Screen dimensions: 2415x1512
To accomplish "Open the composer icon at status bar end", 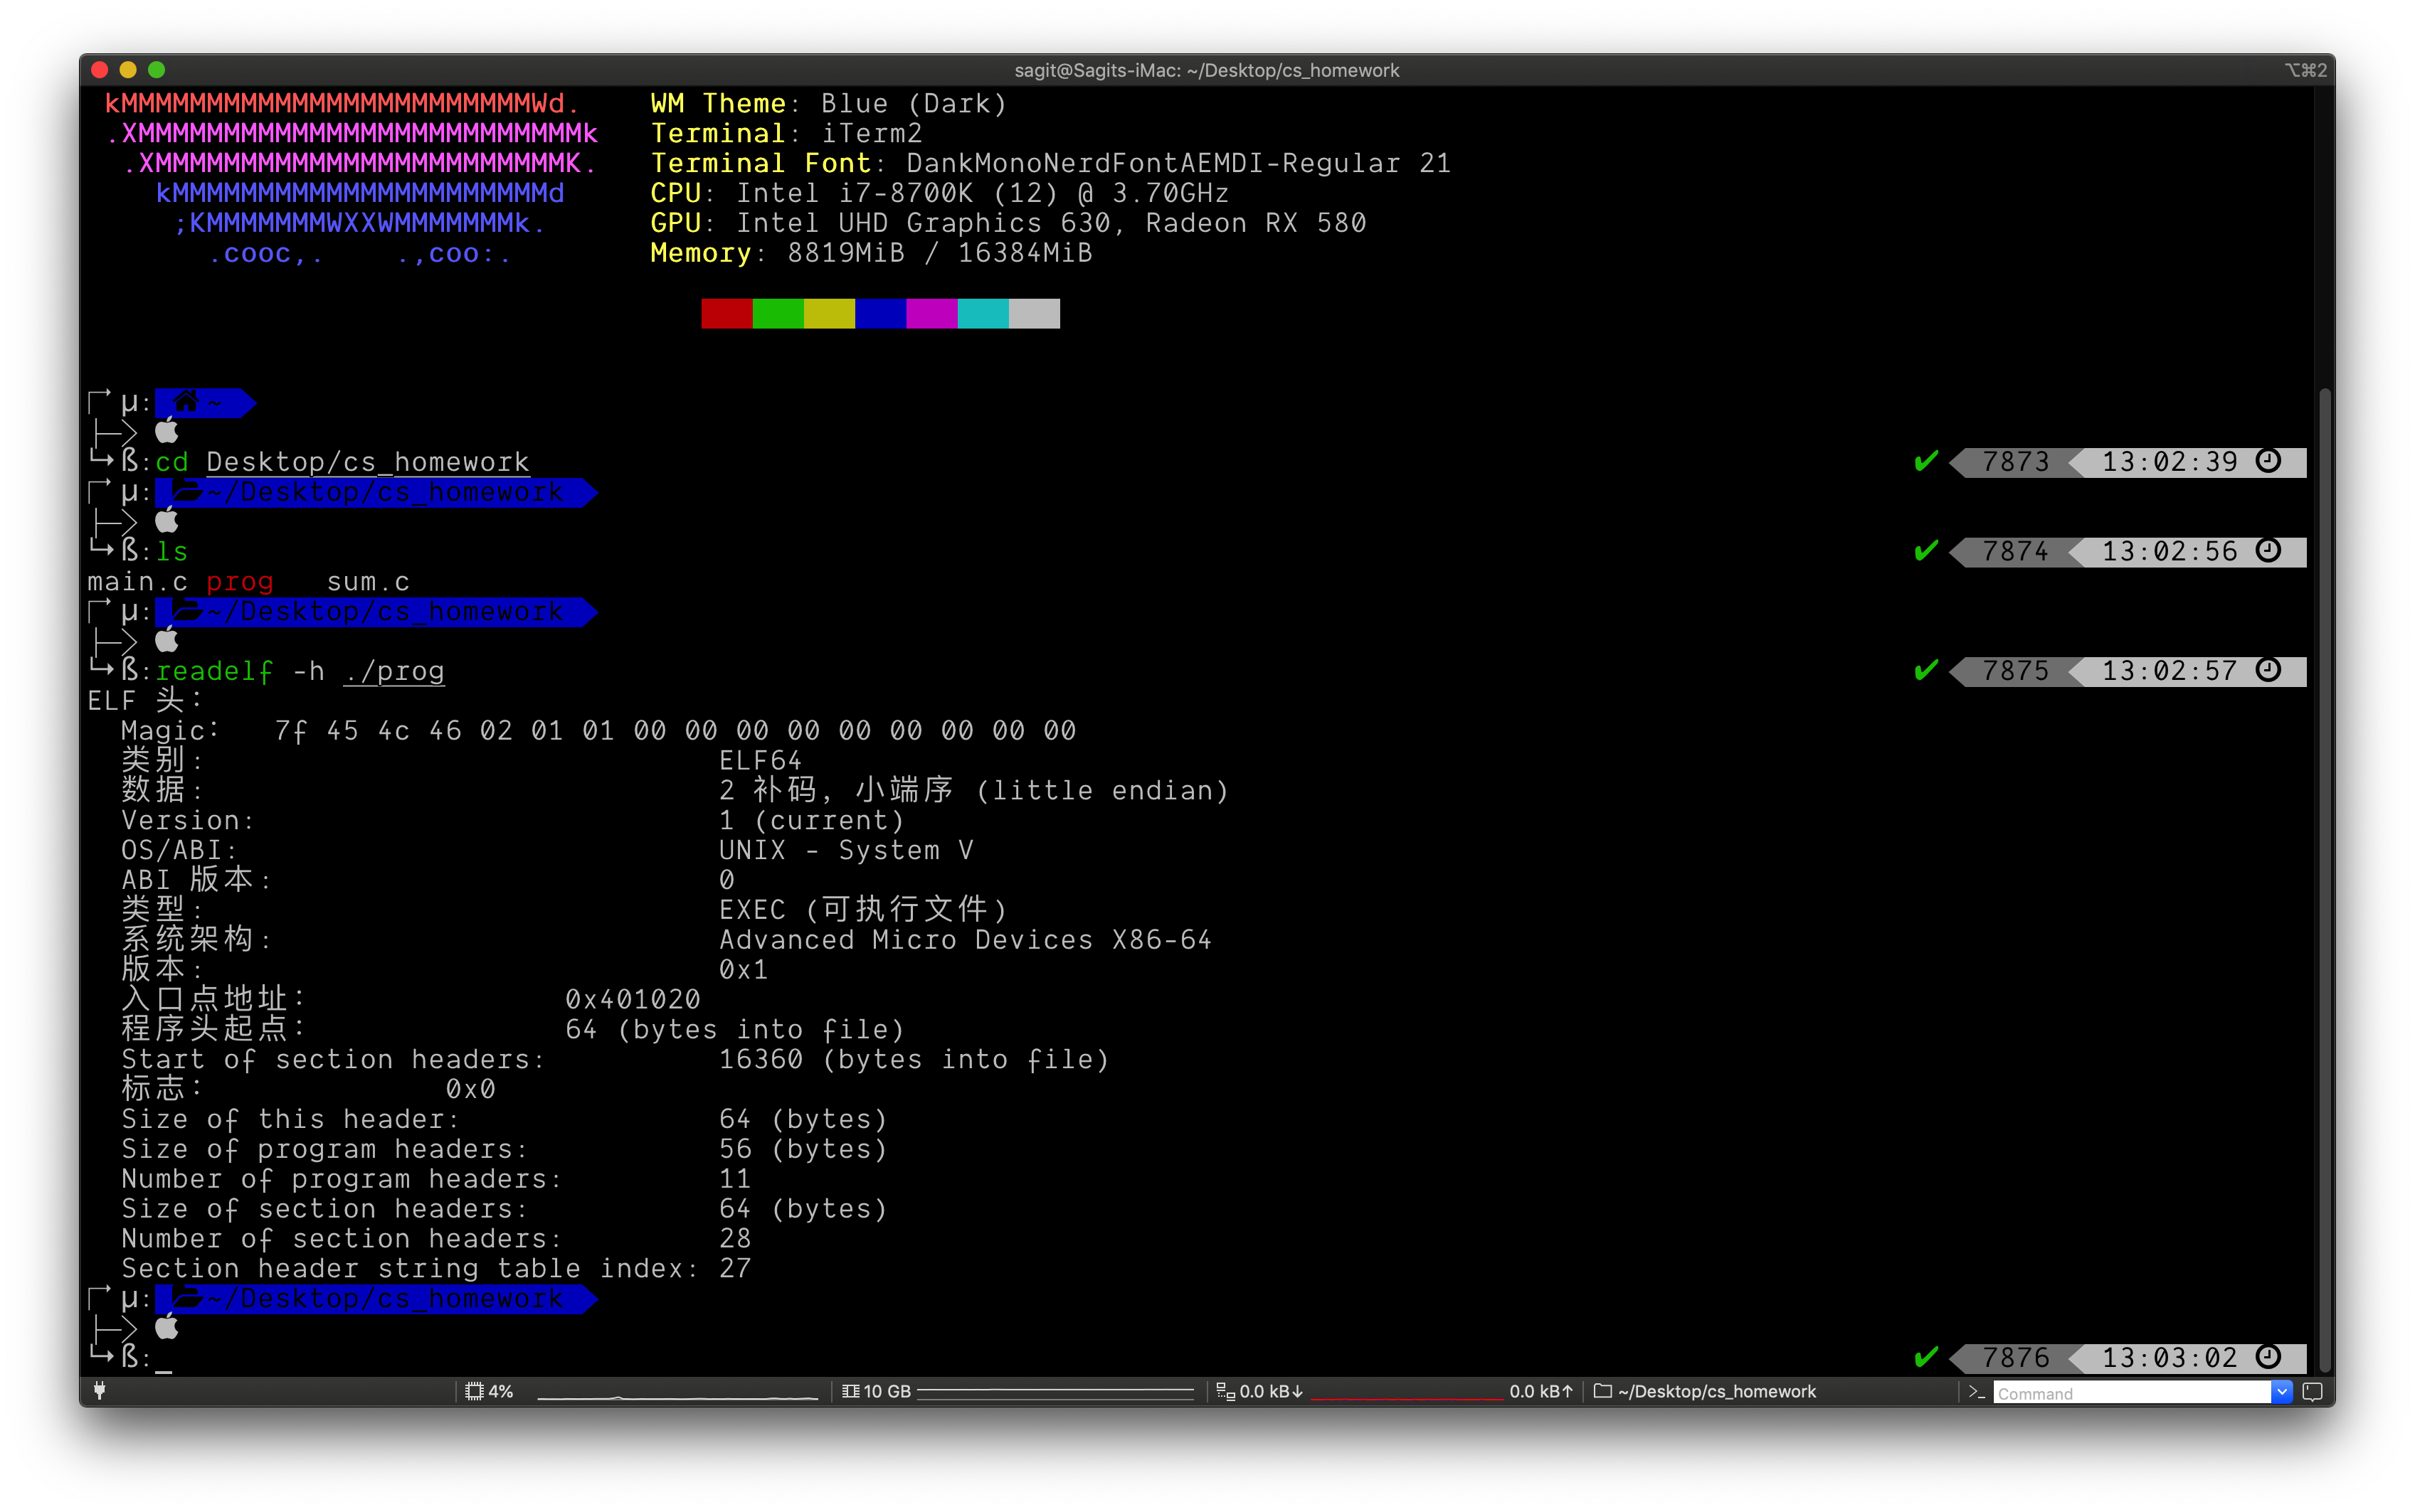I will pos(2312,1392).
